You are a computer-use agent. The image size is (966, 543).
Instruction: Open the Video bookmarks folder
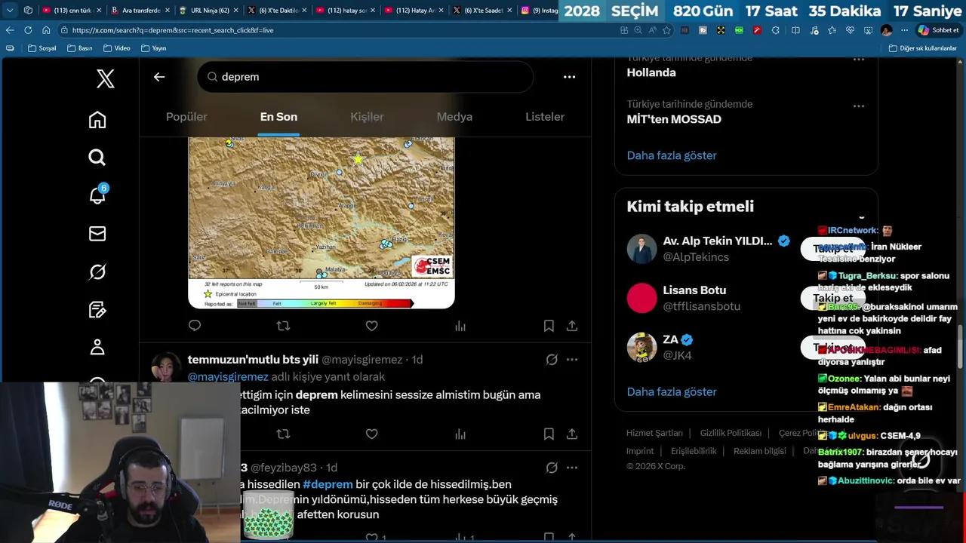tap(117, 48)
